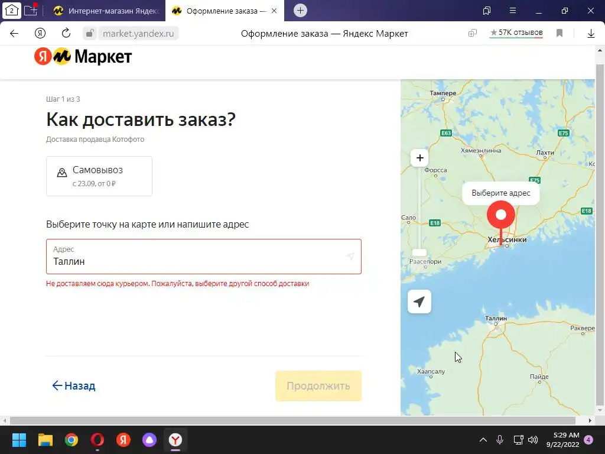Select the Самовывоз delivery option
Screen dimensions: 605x454
[x=99, y=176]
